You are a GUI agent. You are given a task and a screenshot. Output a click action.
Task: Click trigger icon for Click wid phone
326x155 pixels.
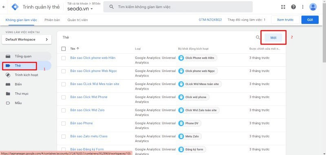click(x=181, y=97)
